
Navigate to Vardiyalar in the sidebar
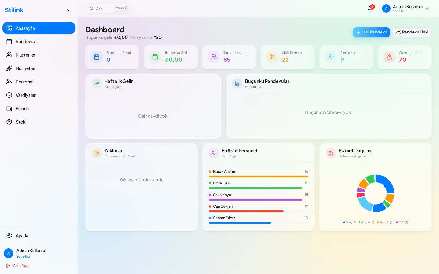[39, 95]
